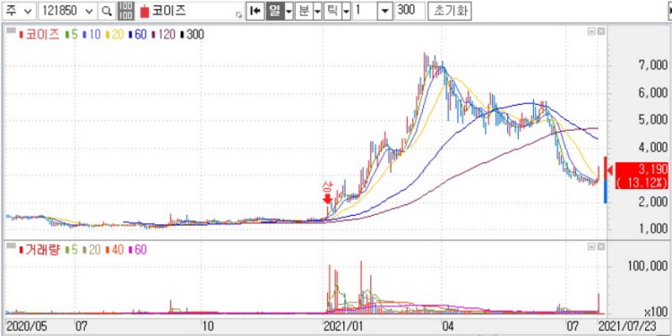Expand the 121850 stock code dropdown
The image size is (672, 336).
coord(90,11)
